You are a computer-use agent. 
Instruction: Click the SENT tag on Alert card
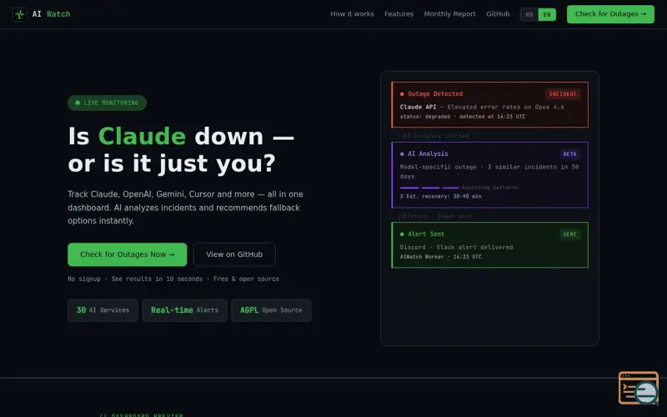569,234
